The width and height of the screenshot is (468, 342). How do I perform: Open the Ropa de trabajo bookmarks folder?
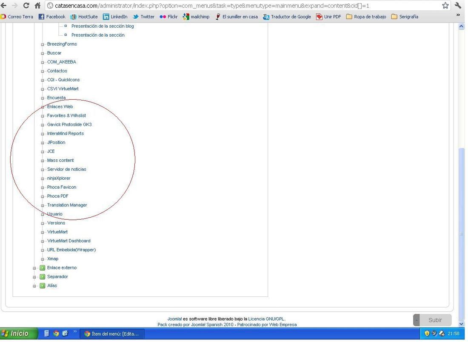366,17
